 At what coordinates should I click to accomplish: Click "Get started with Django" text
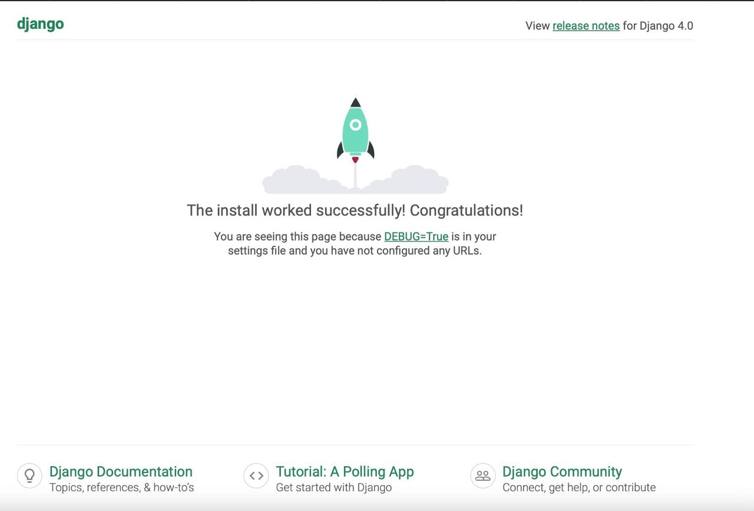click(334, 487)
